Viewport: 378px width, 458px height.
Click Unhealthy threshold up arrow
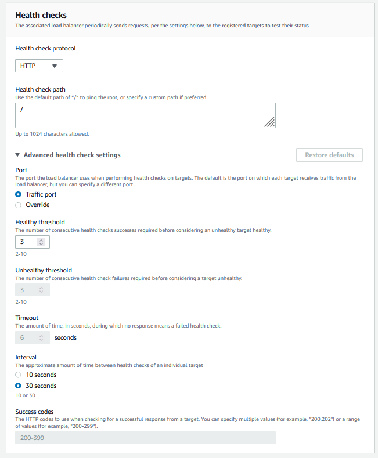[x=42, y=287]
